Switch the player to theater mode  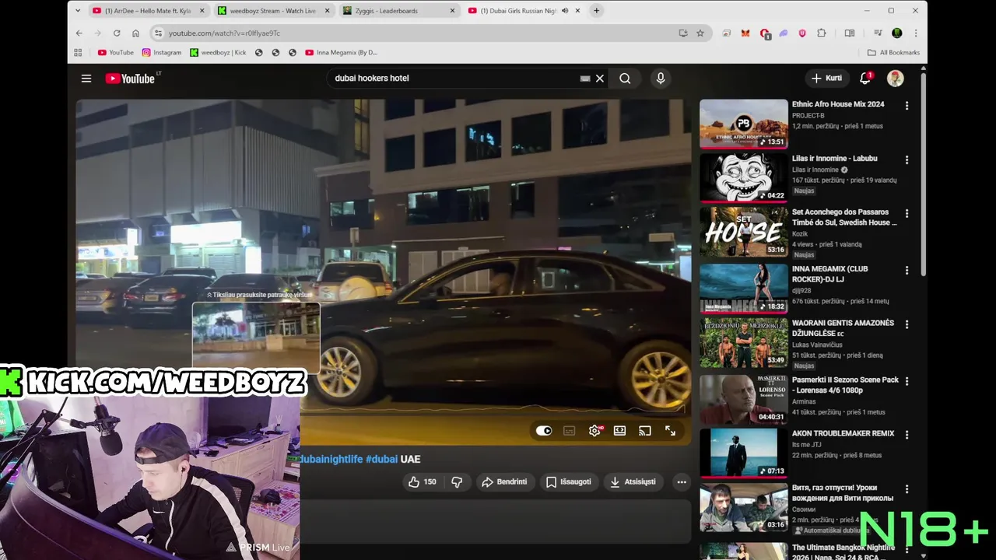coord(619,431)
